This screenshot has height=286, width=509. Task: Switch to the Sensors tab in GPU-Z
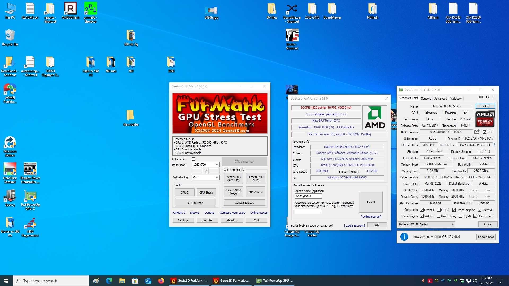click(x=426, y=99)
